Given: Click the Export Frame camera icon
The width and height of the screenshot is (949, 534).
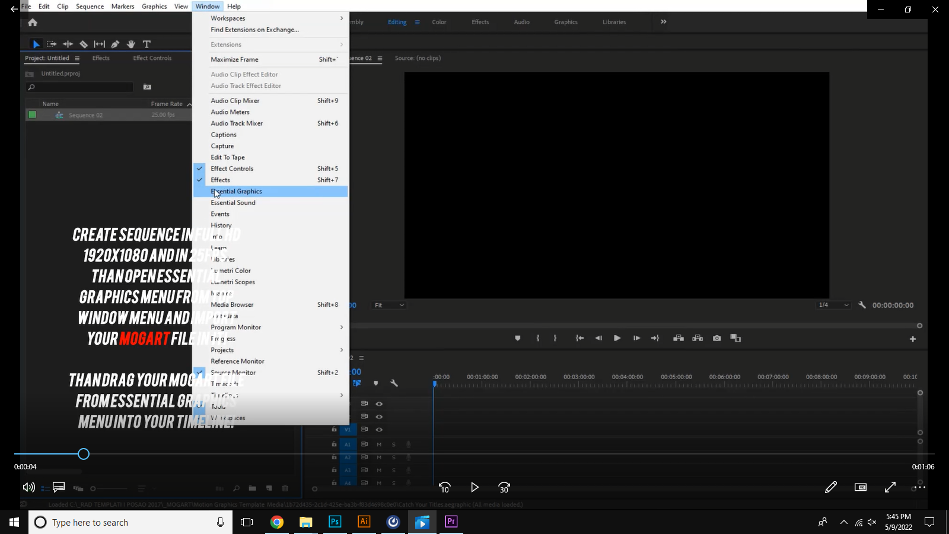Looking at the screenshot, I should click(x=717, y=338).
